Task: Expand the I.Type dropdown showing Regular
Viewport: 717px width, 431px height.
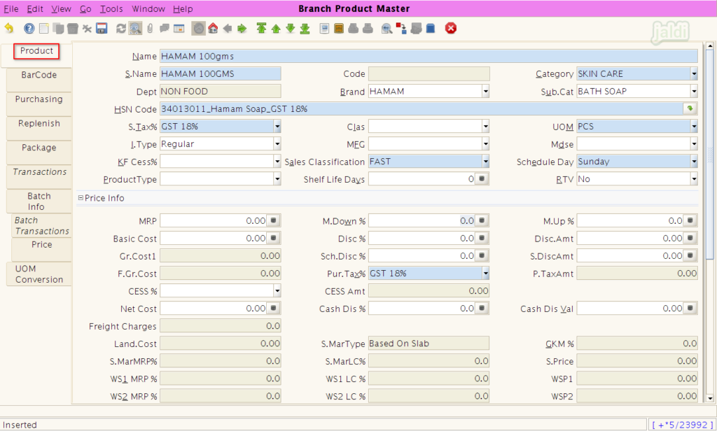Action: point(277,144)
